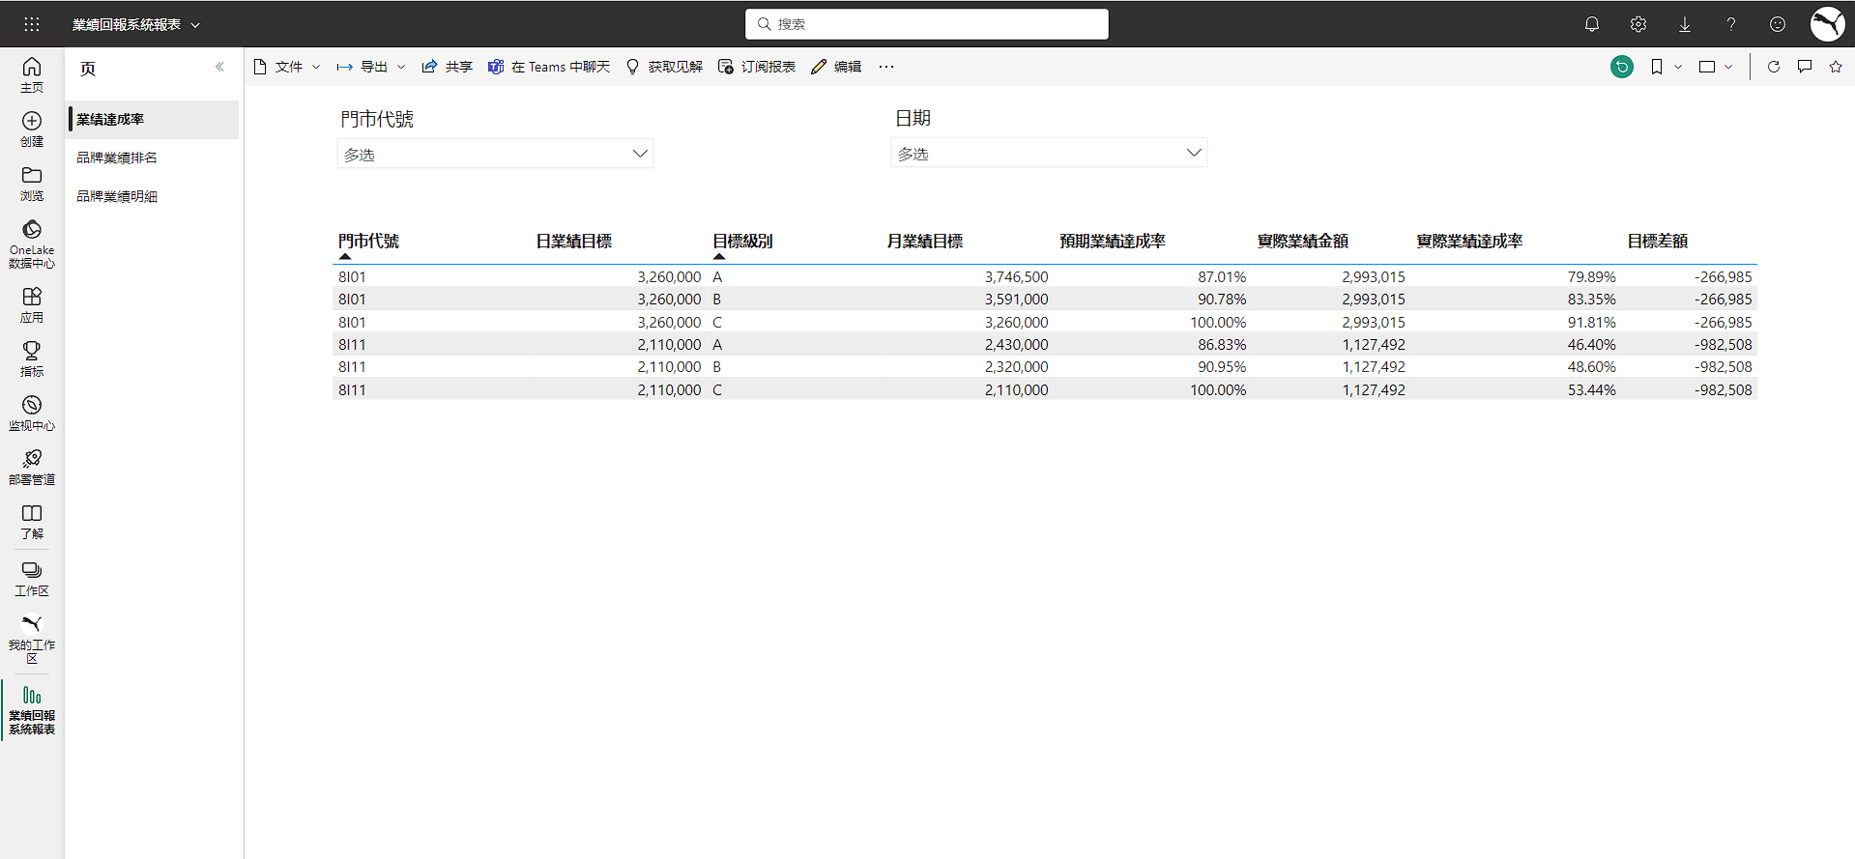Sort by 日業績目標 column header
This screenshot has height=859, width=1855.
574,242
